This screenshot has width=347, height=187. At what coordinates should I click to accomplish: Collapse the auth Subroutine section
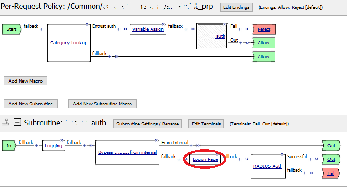coord(17,122)
